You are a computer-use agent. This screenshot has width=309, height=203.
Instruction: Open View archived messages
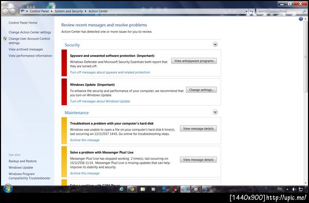tap(26, 49)
